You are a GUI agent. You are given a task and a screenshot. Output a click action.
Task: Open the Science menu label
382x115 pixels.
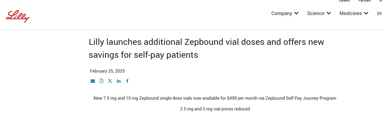coord(316,13)
